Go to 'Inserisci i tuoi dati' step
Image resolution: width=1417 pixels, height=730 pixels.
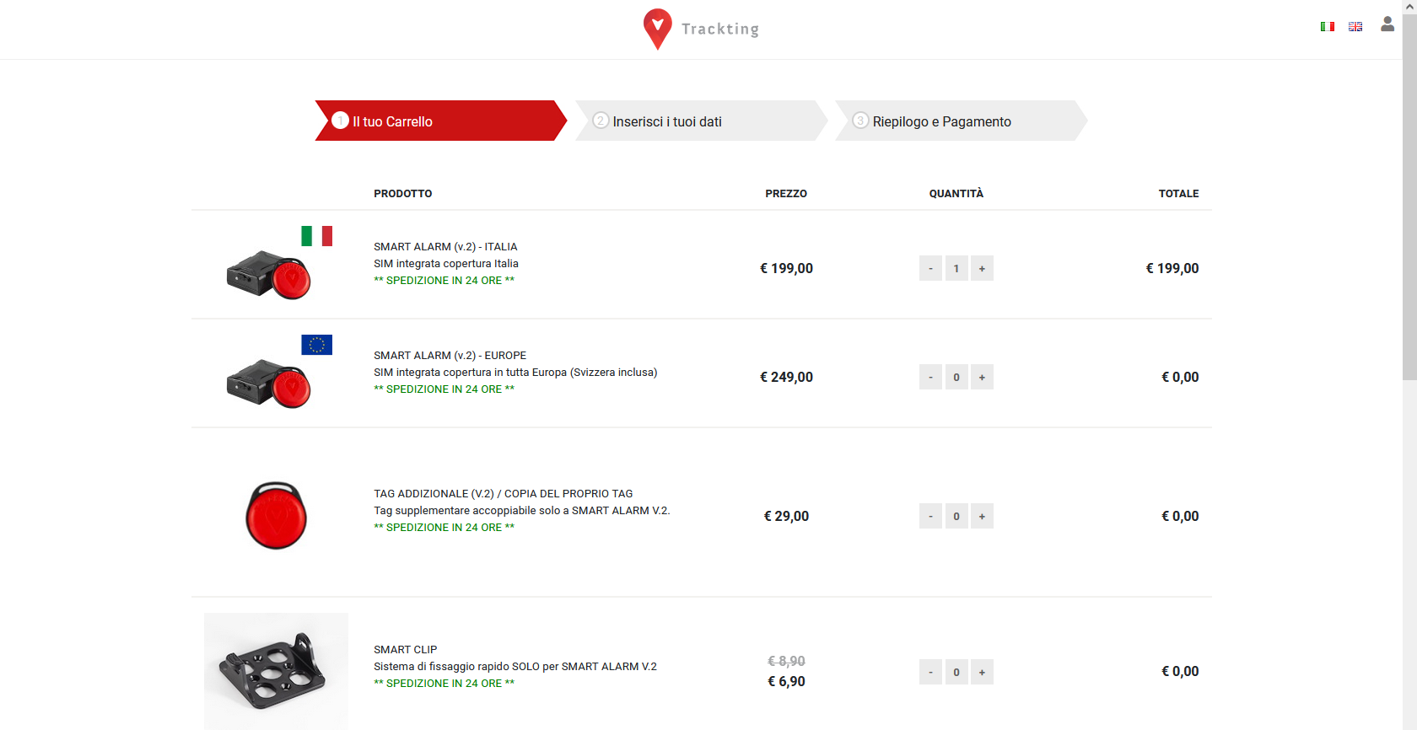(701, 121)
